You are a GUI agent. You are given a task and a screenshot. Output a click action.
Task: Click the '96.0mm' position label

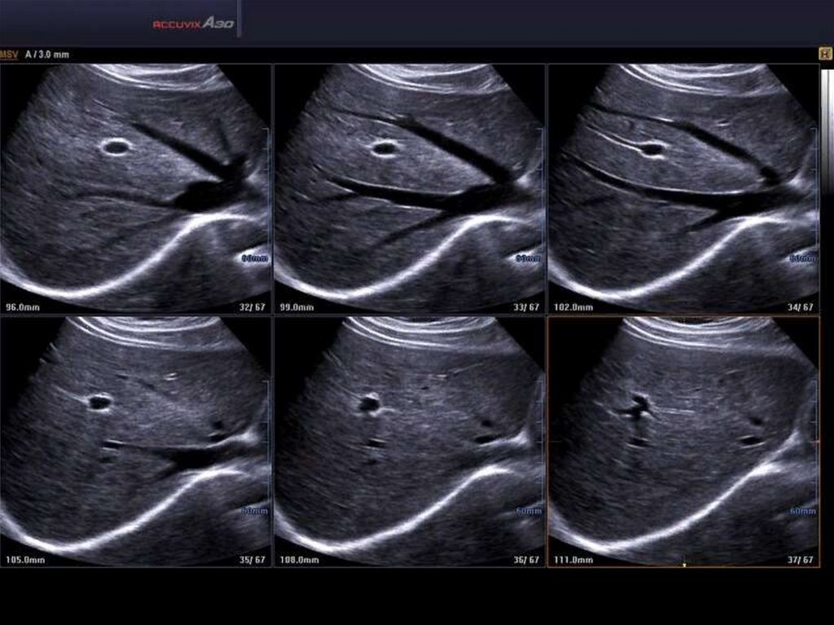click(22, 307)
